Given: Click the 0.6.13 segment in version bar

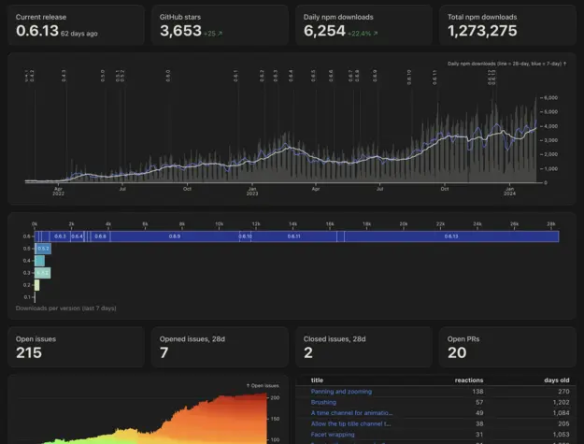Looking at the screenshot, I should coord(451,236).
